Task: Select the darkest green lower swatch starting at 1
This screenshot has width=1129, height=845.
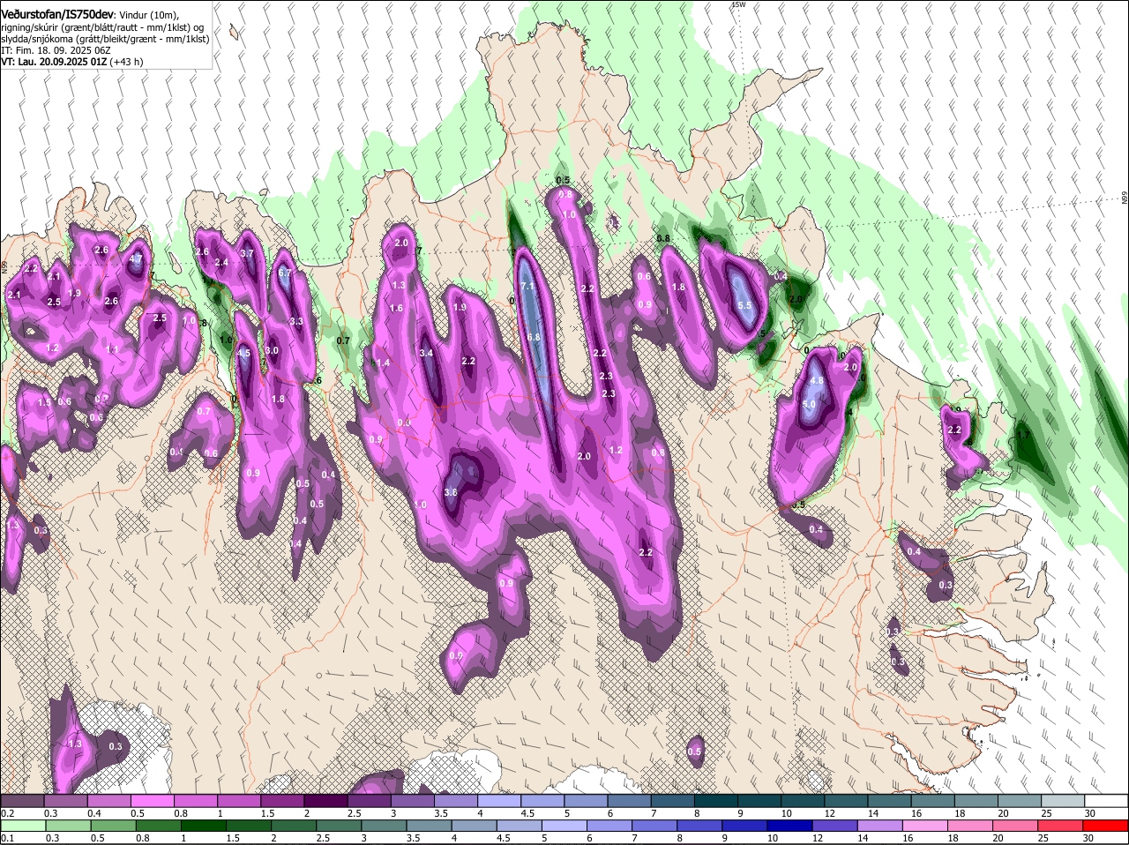Action: pos(203,826)
